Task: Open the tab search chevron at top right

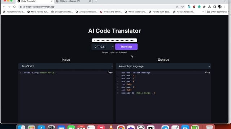Action: pyautogui.click(x=225, y=1)
